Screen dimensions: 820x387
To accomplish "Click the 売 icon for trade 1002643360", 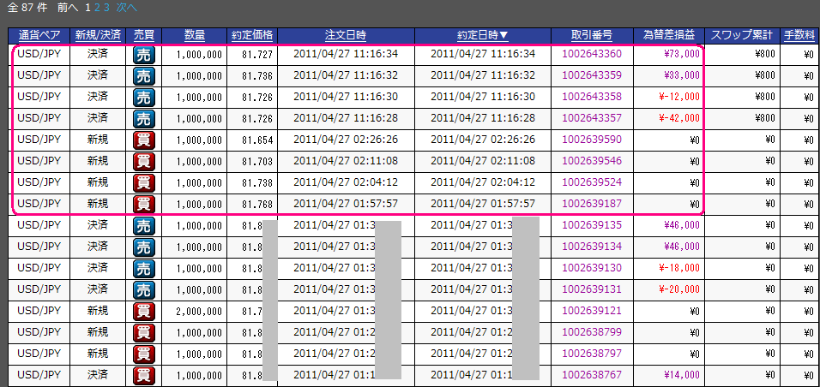I will (x=144, y=54).
